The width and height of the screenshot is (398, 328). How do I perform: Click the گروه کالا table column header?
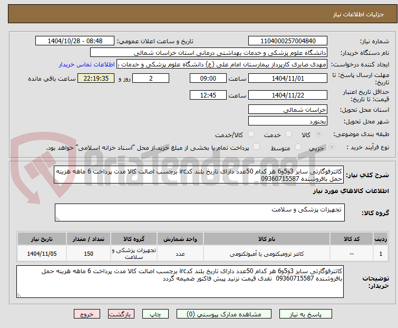tap(134, 239)
